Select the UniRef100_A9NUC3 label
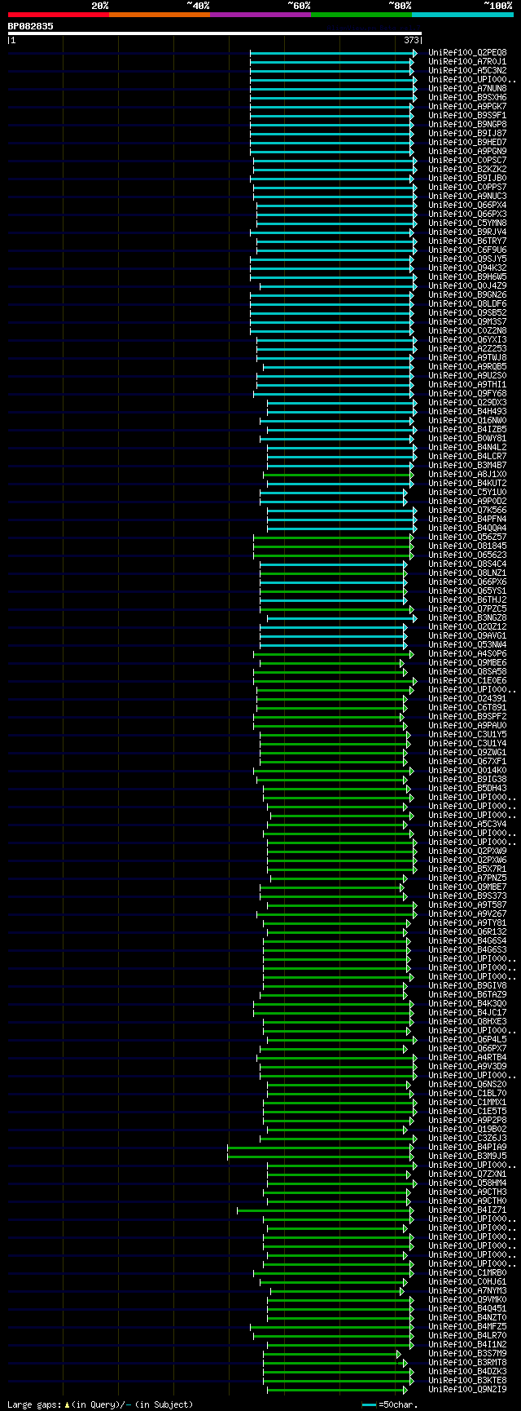Viewport: 521px width, 1411px height. click(x=467, y=197)
